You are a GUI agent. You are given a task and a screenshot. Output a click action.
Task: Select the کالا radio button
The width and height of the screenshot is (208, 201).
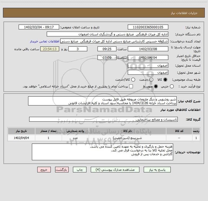[x=165, y=80]
